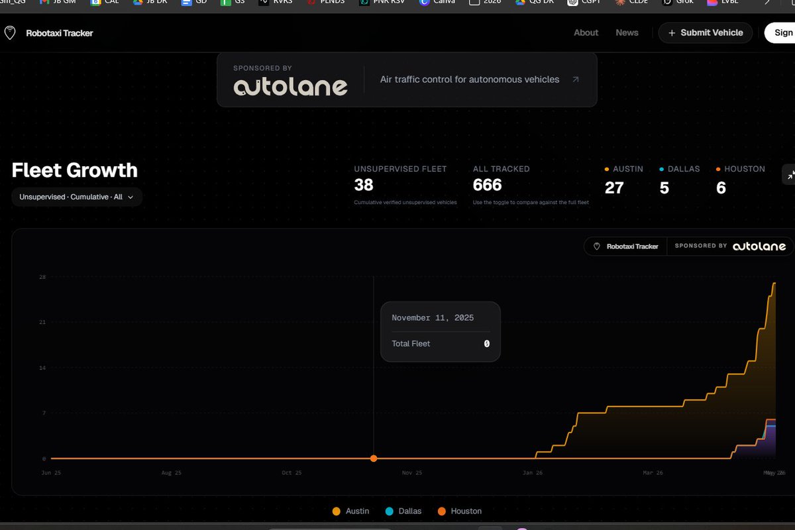This screenshot has height=530, width=795.
Task: Click the Houston stat value 6
Action: [721, 188]
